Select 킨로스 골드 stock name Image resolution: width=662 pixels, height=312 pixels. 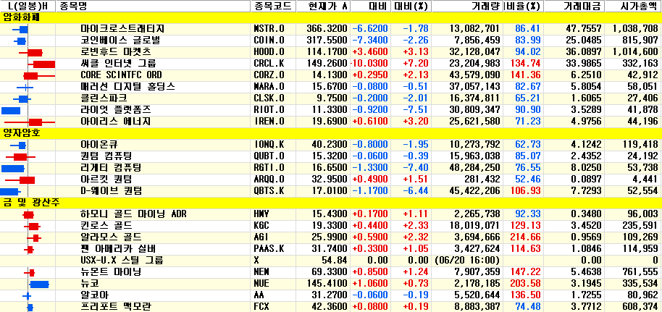click(106, 225)
